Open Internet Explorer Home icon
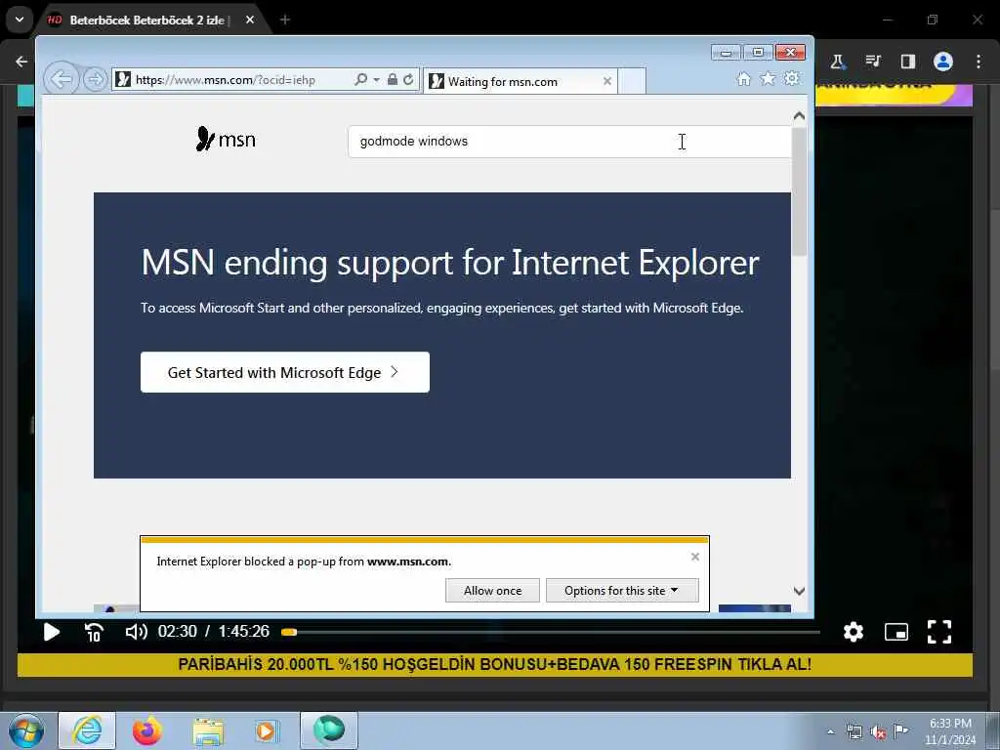The width and height of the screenshot is (1000, 750). 743,78
